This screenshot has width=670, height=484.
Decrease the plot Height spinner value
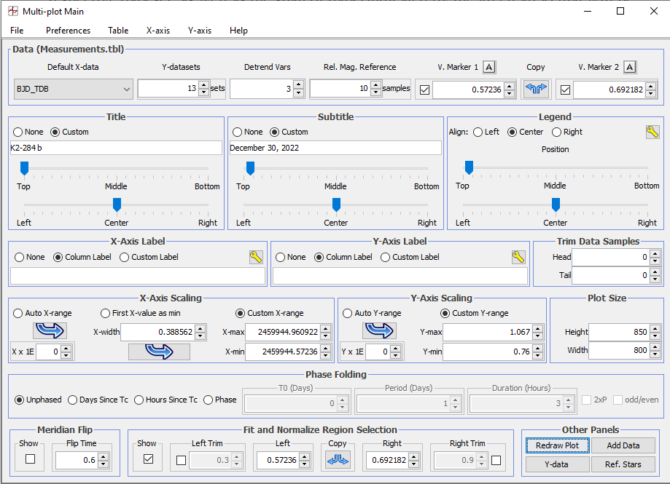tap(654, 336)
